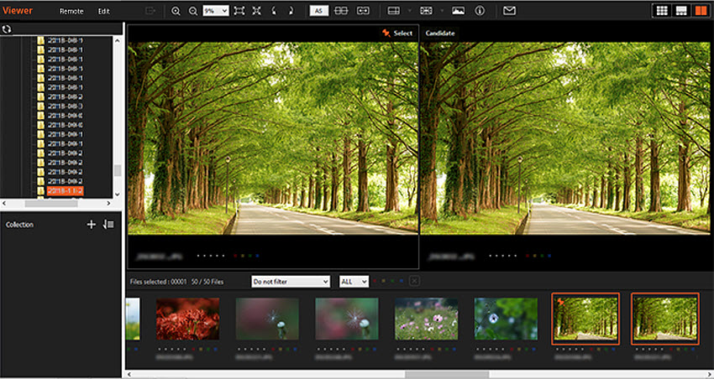The height and width of the screenshot is (379, 714).
Task: Expand the split layout dropdown arrow
Action: 409,11
